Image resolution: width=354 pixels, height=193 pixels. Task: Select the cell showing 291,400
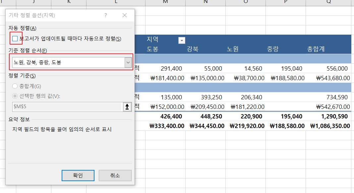165,69
